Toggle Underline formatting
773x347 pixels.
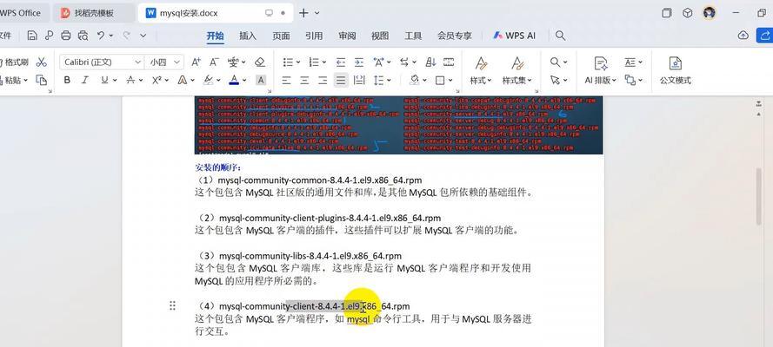[104, 80]
